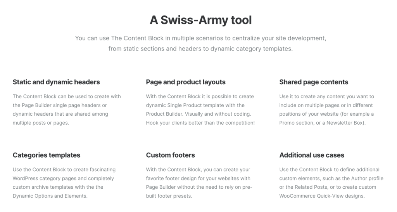The image size is (397, 212).
Task: Click the text "Dynamic Options and Elements."
Action: coord(50,196)
